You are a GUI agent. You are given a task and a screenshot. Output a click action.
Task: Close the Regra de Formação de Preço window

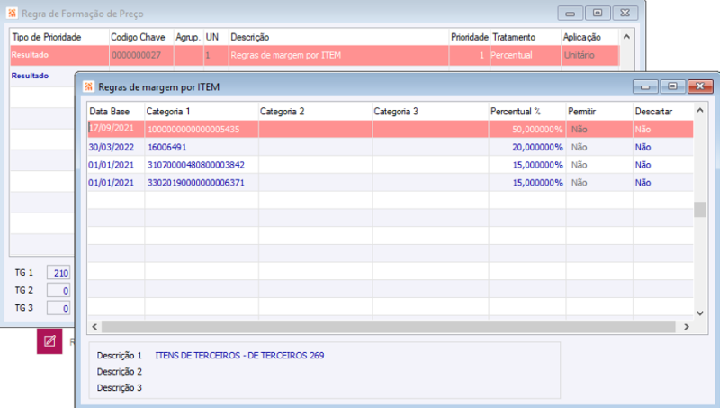pos(625,14)
